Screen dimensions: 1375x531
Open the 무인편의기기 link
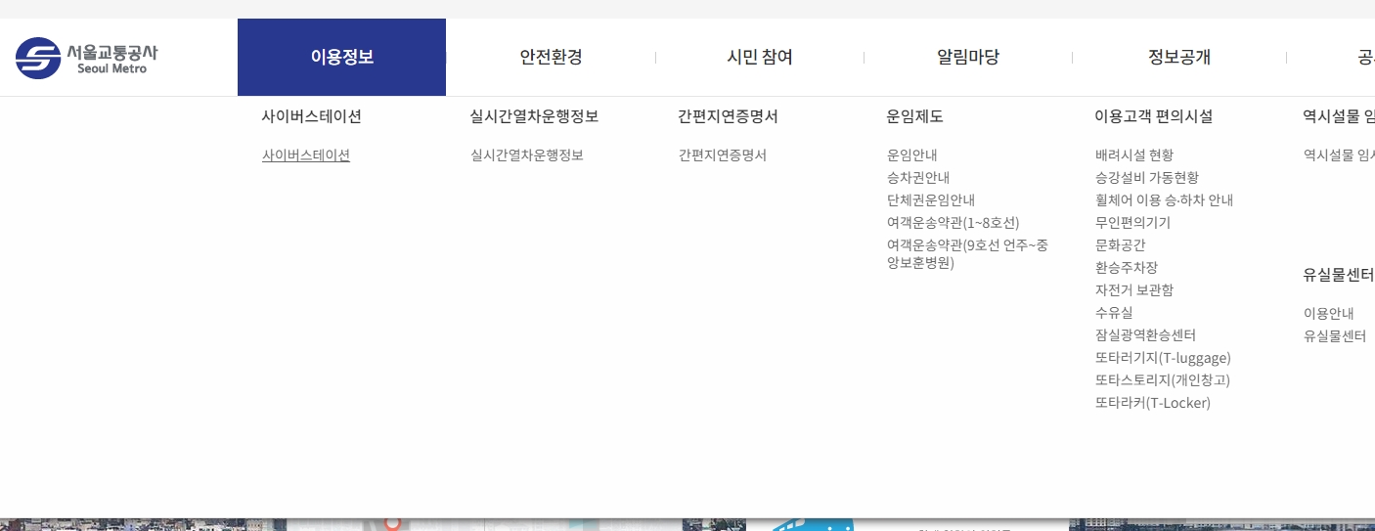pyautogui.click(x=1132, y=222)
